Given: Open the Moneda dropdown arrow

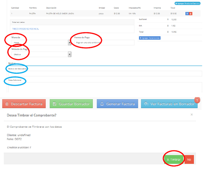Looking at the screenshot, I should pos(69,43).
